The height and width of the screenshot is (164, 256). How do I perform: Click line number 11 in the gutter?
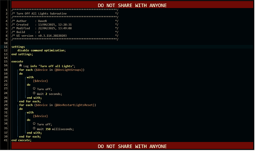tap(6, 47)
